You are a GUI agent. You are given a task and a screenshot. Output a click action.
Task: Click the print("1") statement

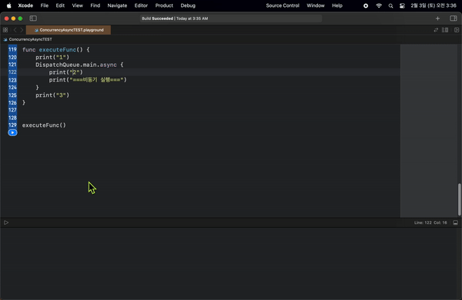(x=52, y=57)
